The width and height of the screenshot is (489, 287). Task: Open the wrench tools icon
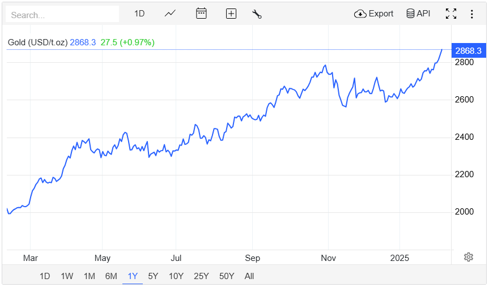click(257, 14)
